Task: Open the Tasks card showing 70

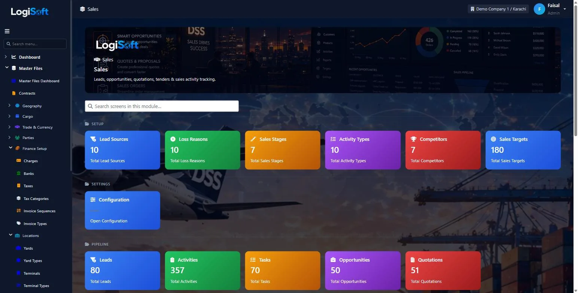Action: pos(283,271)
